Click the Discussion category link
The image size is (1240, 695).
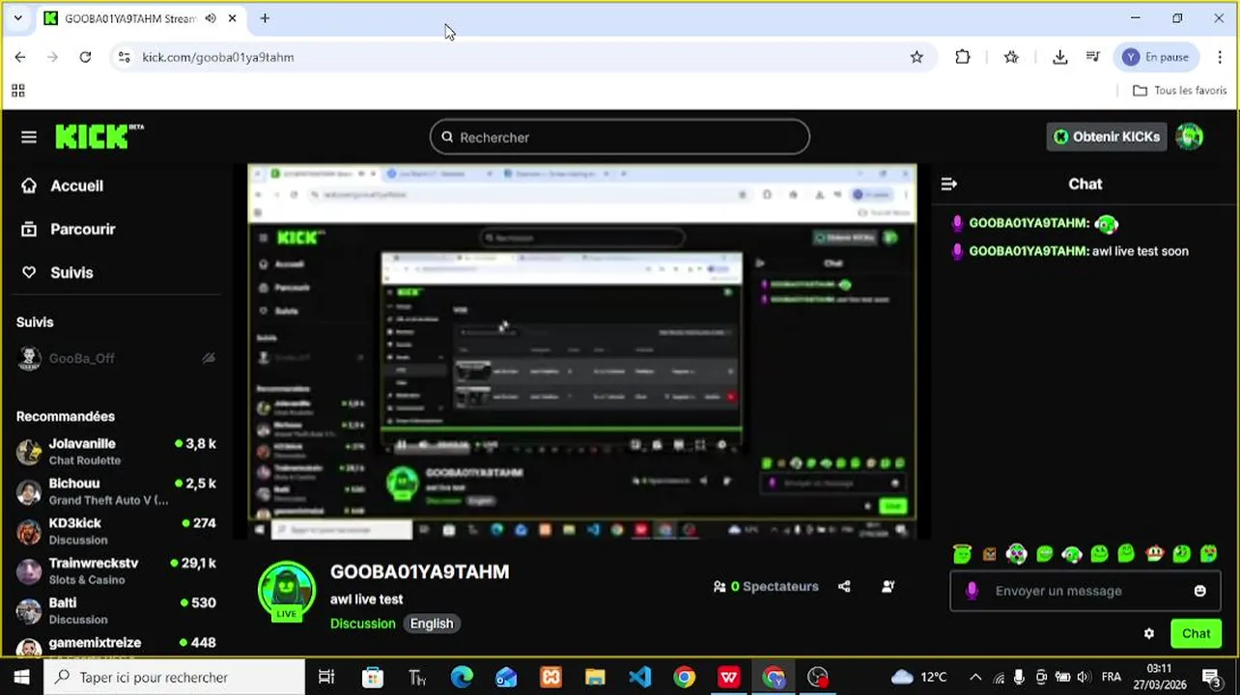click(363, 624)
